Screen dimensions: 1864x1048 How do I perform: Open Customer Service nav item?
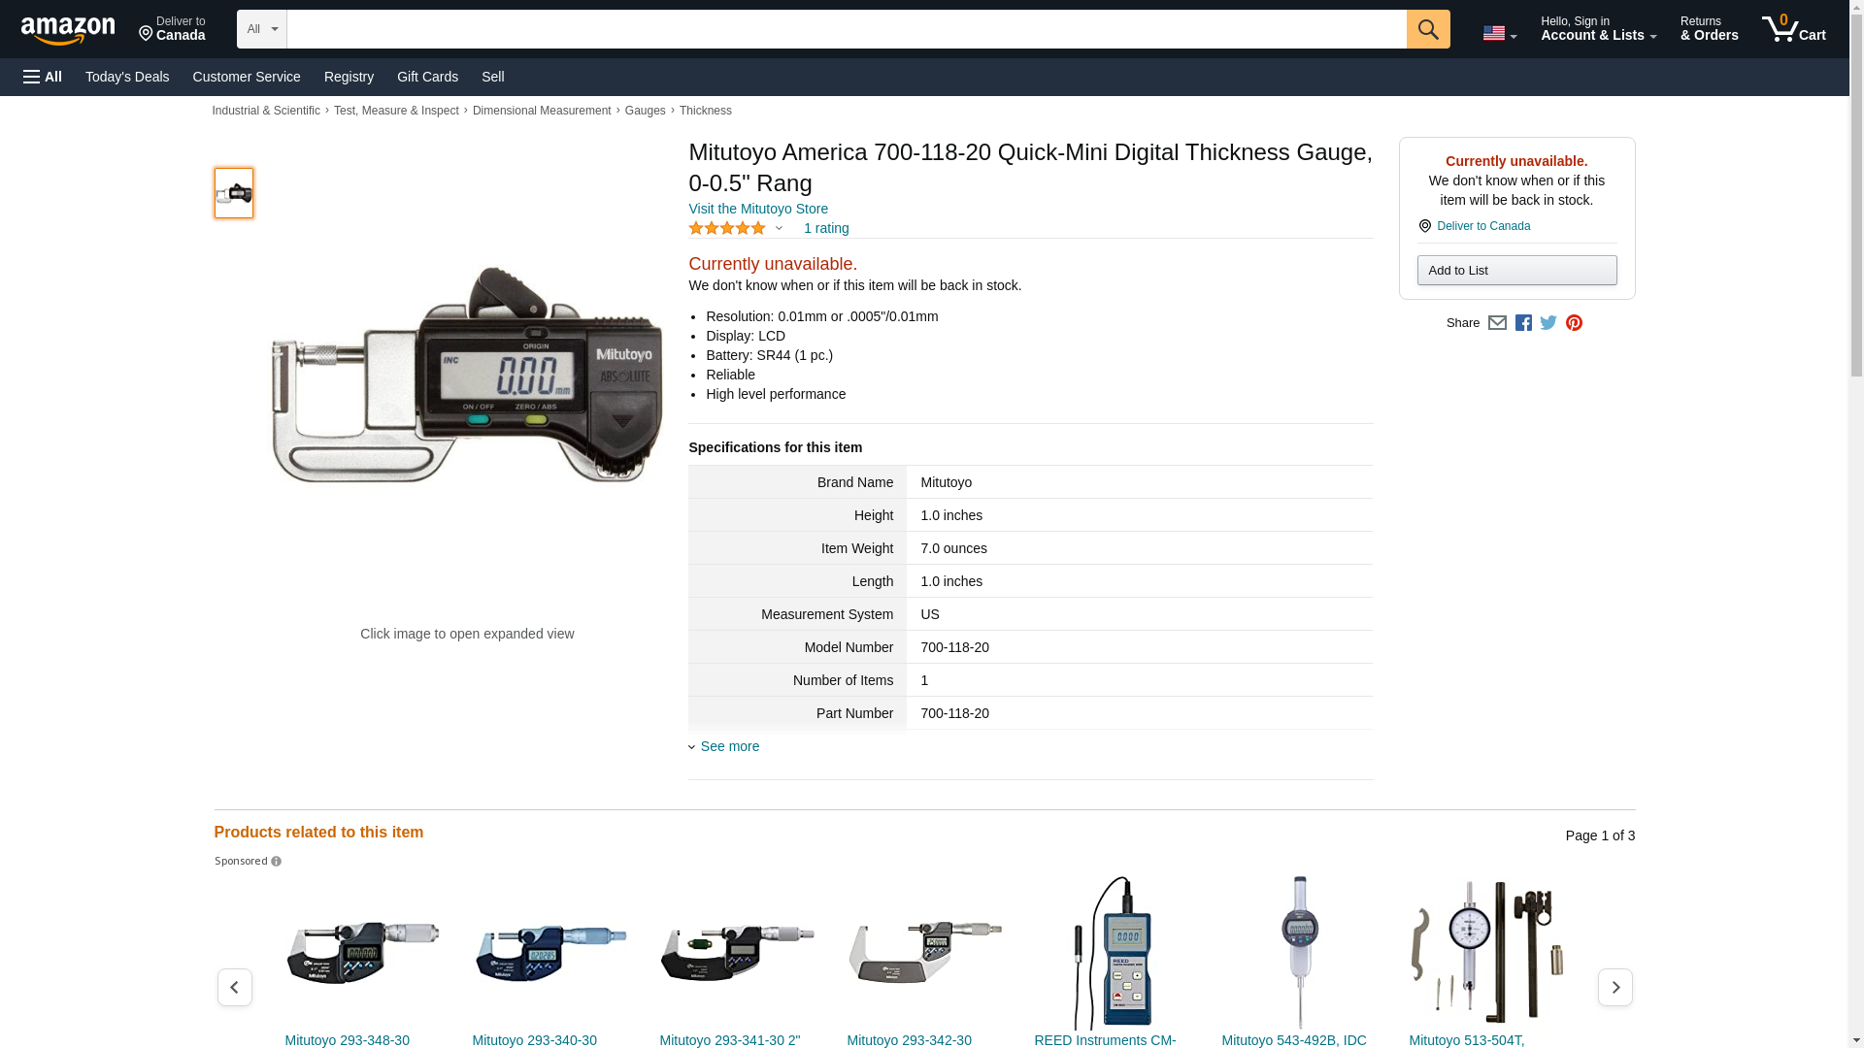coord(247,77)
